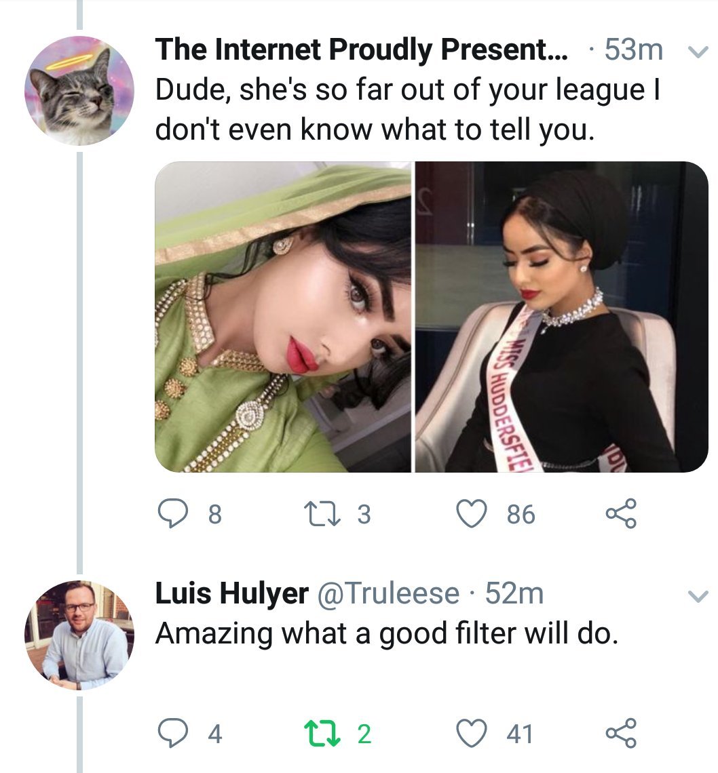
Task: Open the Luis Hulyer display name
Action: pyautogui.click(x=231, y=594)
